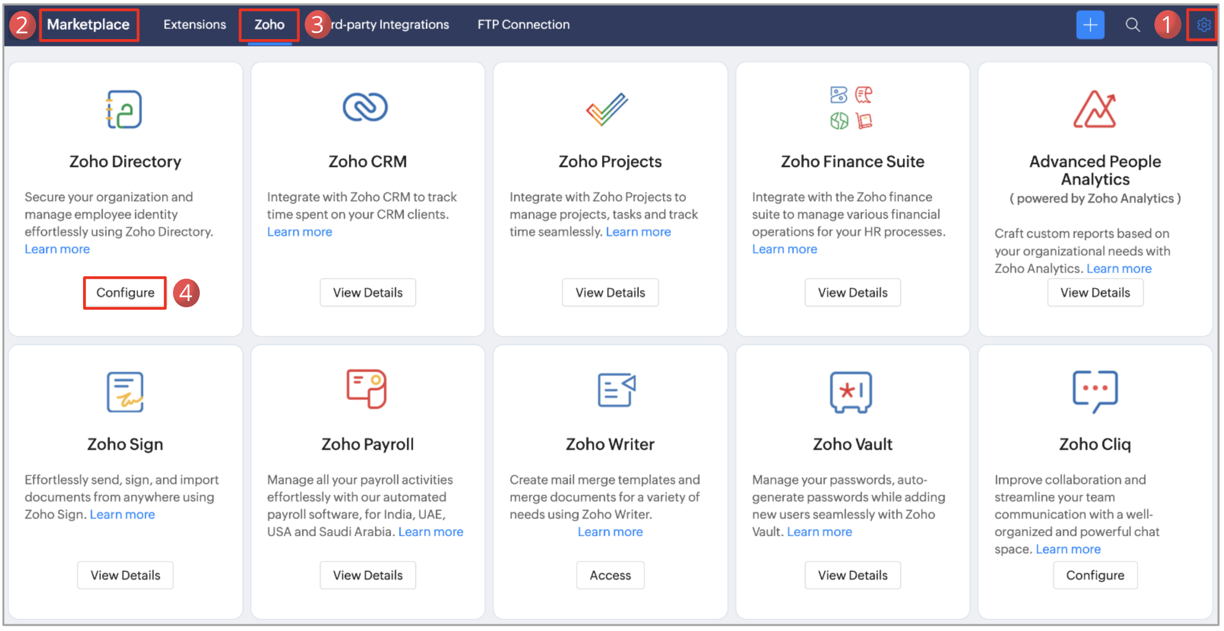Click the Zoho Sign document icon
This screenshot has height=631, width=1224.
125,391
